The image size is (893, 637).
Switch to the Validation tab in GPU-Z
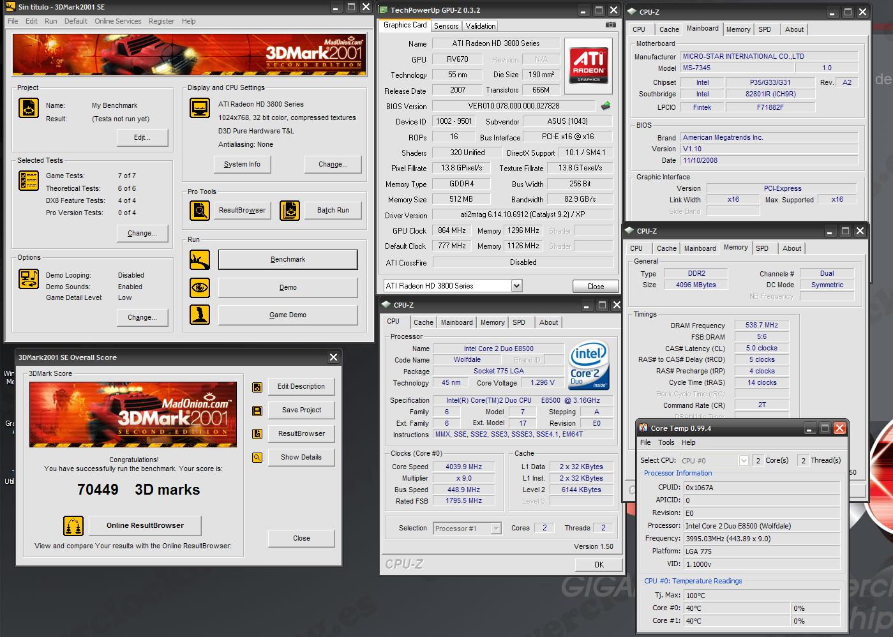pyautogui.click(x=480, y=26)
